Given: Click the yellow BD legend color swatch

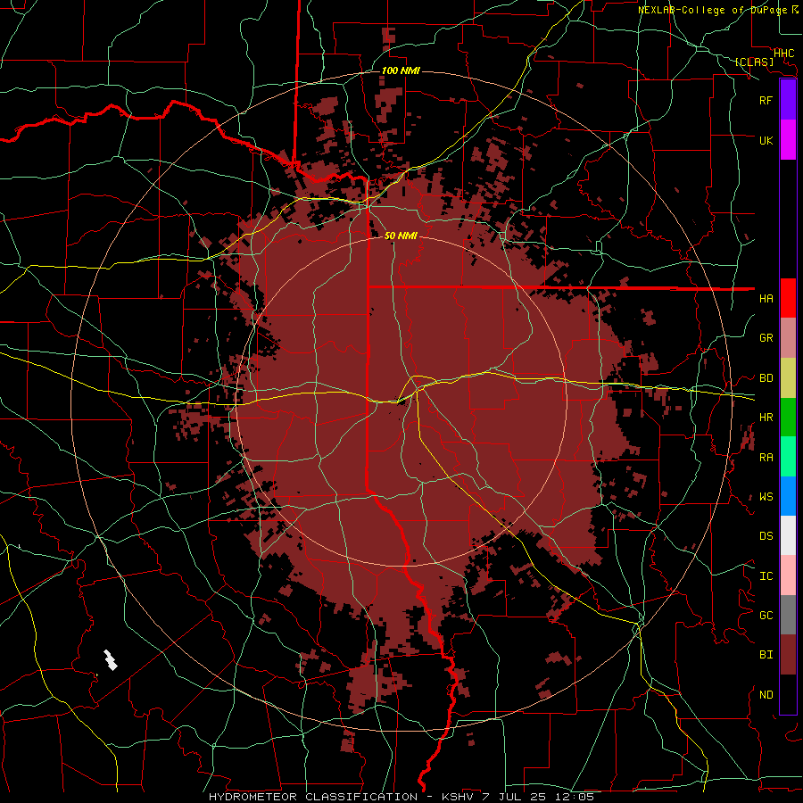Looking at the screenshot, I should click(x=788, y=378).
